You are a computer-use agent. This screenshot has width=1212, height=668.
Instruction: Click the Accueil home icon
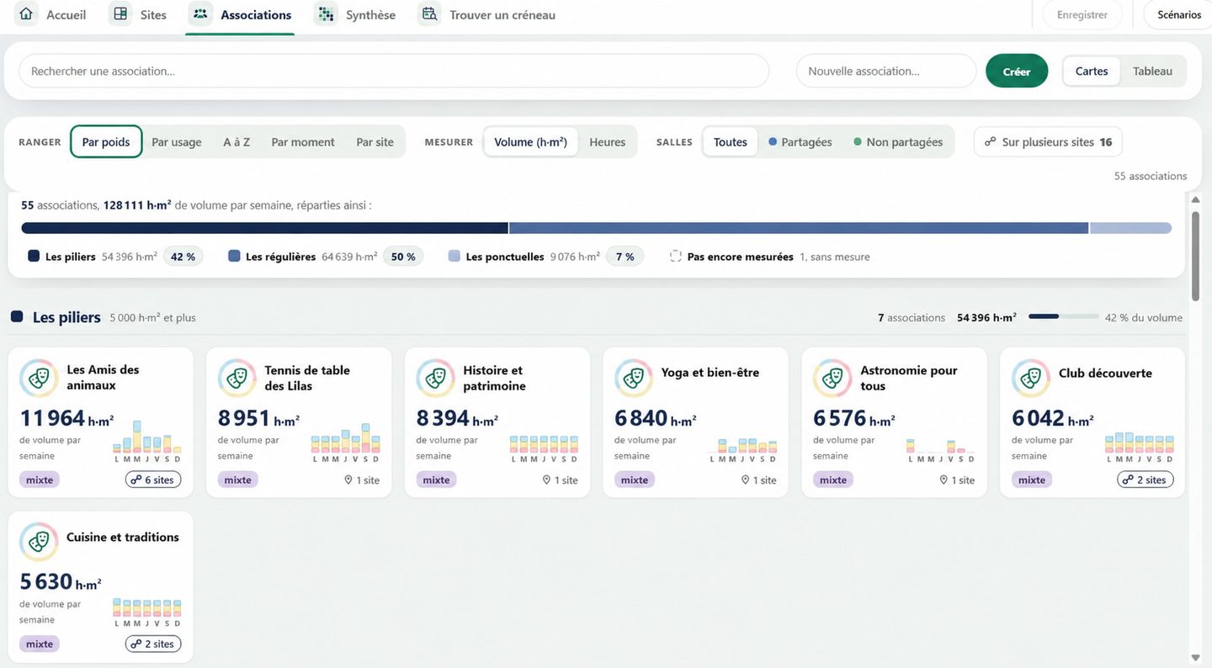[27, 14]
